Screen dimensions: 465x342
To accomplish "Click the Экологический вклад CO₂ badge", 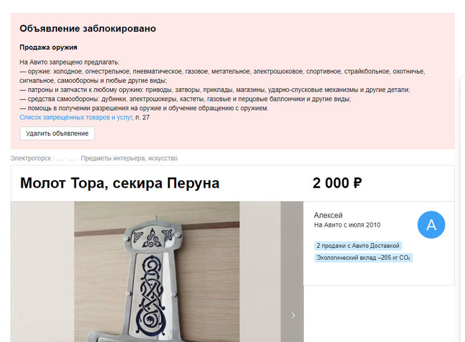I will pos(363,258).
